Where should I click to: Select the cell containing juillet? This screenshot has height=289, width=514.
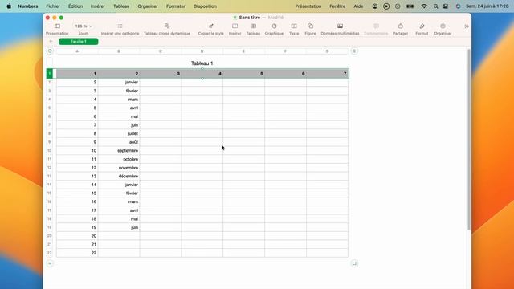(119, 133)
